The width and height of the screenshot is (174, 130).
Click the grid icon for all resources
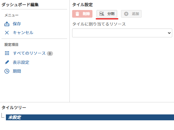coord(7,53)
